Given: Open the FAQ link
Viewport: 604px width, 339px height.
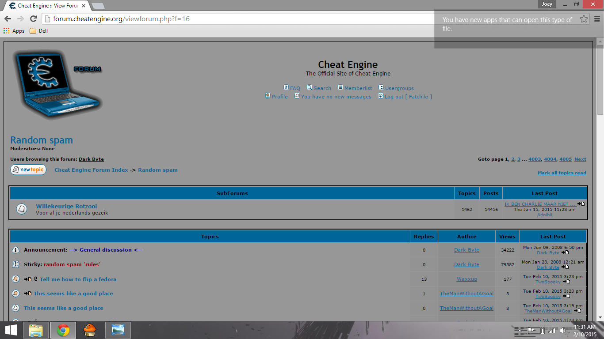Looking at the screenshot, I should click(x=295, y=88).
